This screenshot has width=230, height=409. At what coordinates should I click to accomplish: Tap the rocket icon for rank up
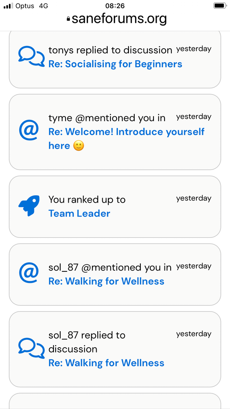[29, 206]
